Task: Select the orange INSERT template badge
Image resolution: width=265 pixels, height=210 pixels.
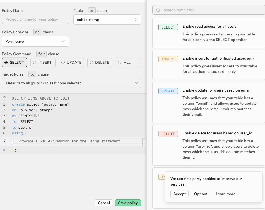Action: pos(168,59)
